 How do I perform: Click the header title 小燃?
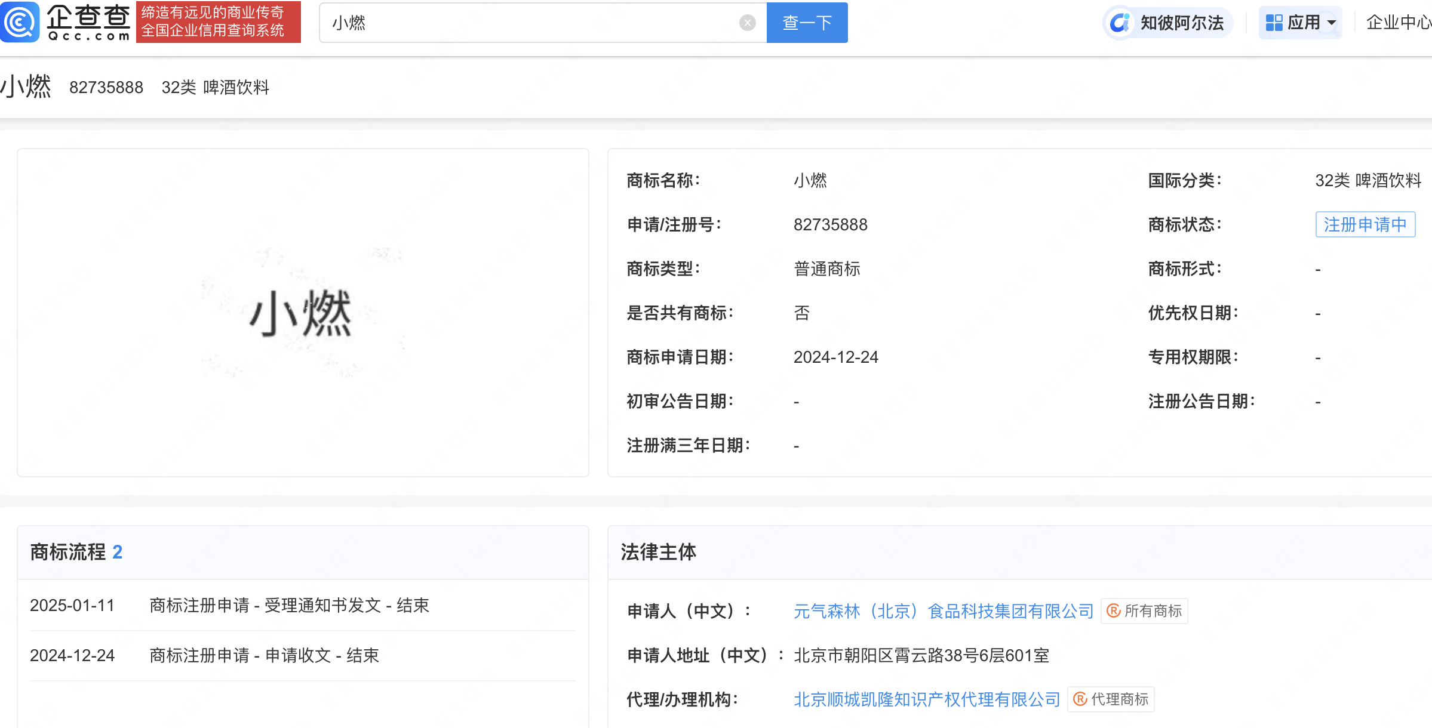(26, 87)
